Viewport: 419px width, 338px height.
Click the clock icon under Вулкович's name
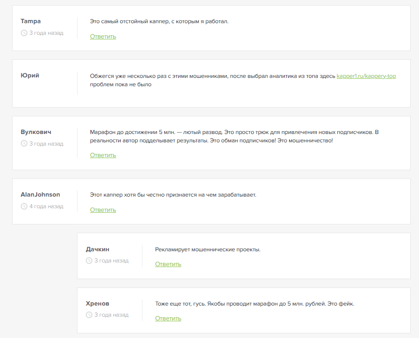tap(24, 144)
